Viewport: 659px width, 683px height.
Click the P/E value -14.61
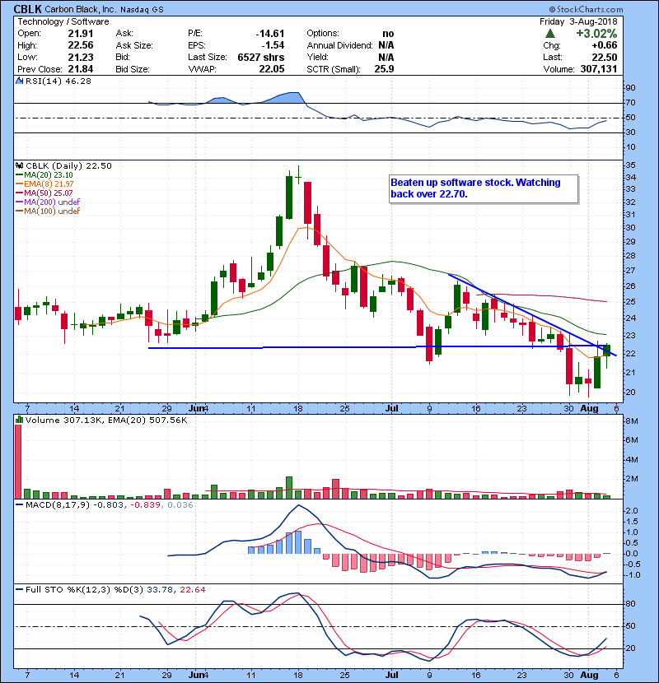pyautogui.click(x=270, y=34)
